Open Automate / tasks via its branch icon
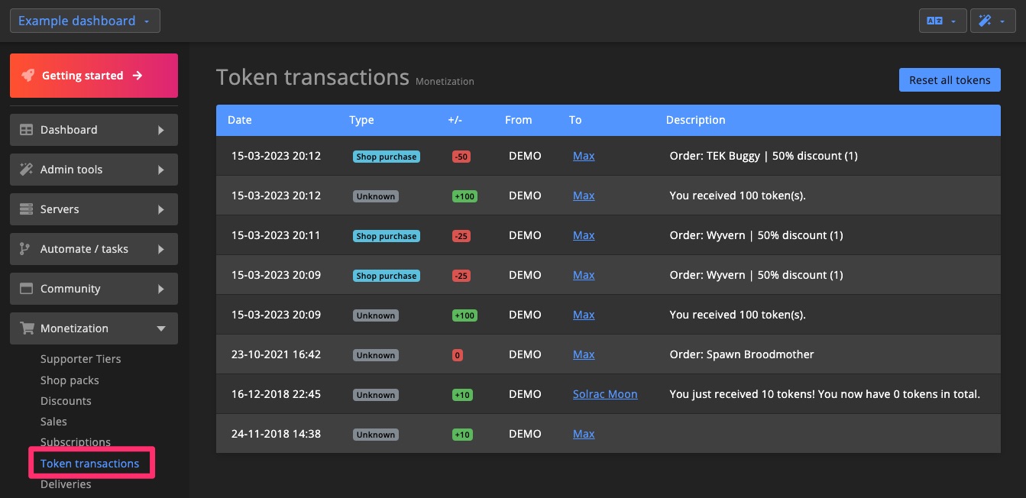The height and width of the screenshot is (498, 1026). [27, 248]
